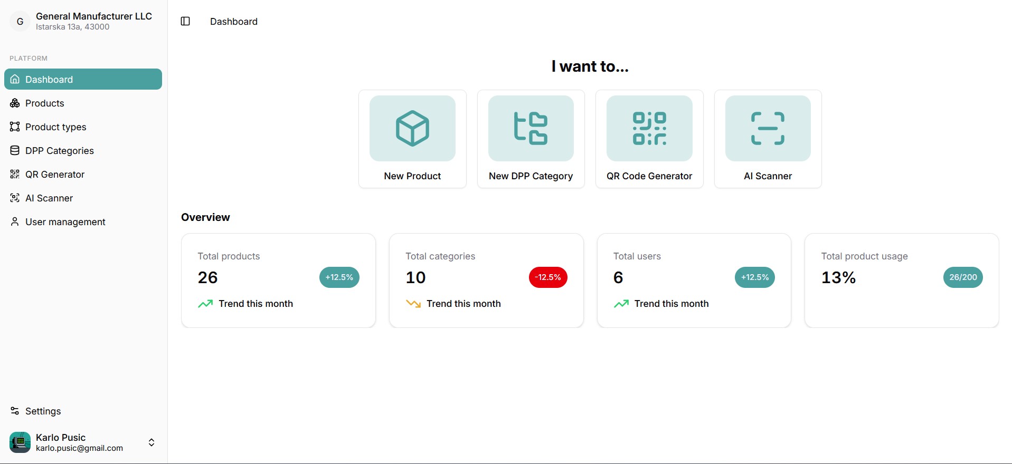Viewport: 1012px width, 464px height.
Task: Launch the AI Scanner tile icon
Action: [768, 128]
